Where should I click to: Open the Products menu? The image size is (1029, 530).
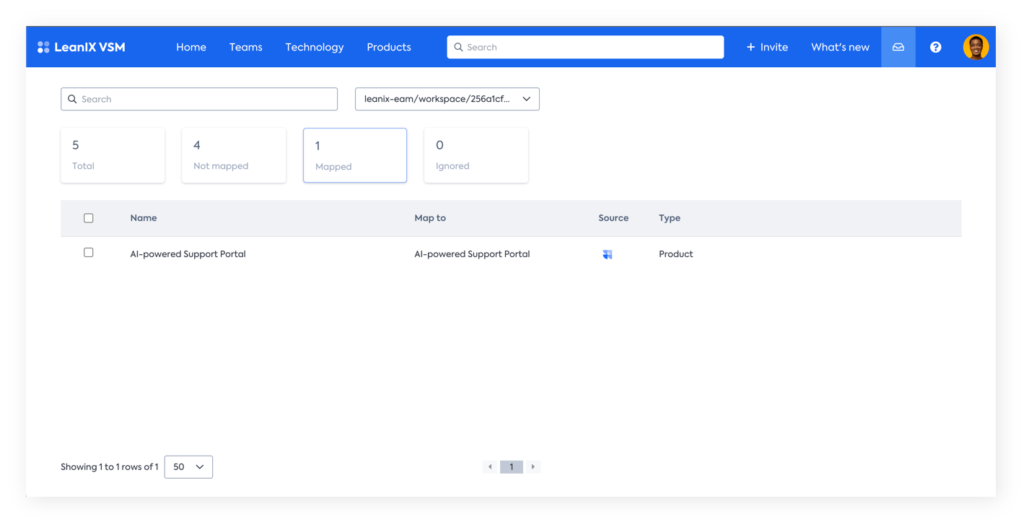[x=389, y=47]
